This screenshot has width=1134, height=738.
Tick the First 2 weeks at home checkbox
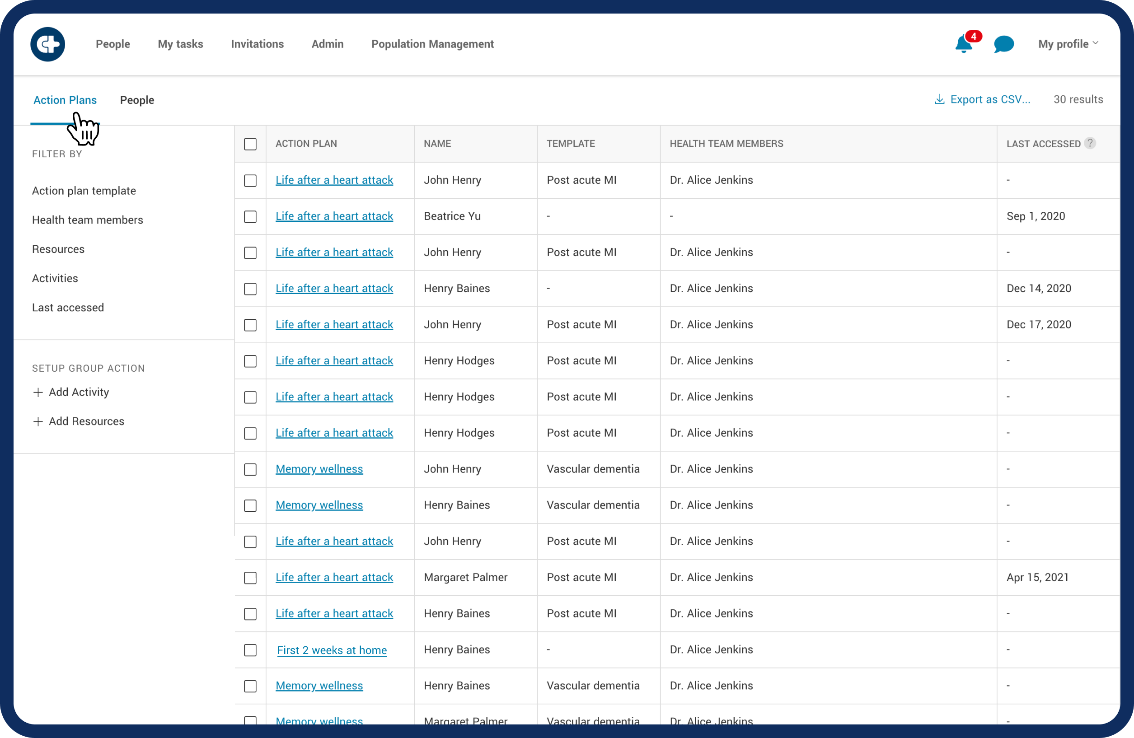(x=250, y=650)
